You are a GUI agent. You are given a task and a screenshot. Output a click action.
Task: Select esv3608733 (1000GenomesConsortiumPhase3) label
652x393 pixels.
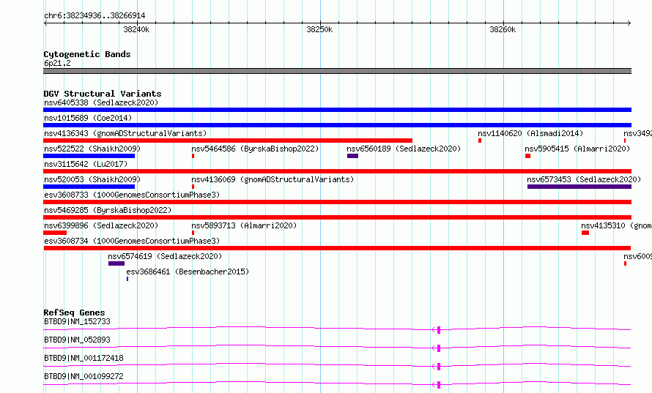[132, 195]
